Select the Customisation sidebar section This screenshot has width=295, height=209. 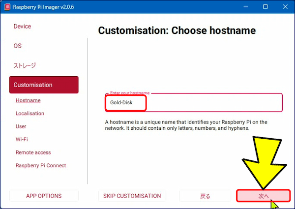43,85
